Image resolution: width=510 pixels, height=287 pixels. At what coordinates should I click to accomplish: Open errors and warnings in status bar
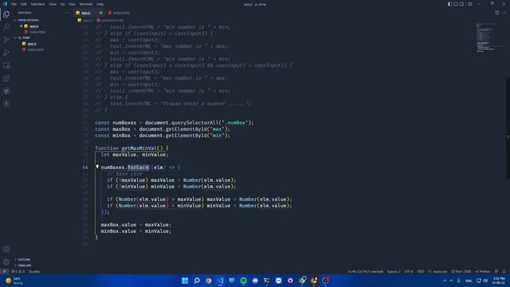pos(18,271)
